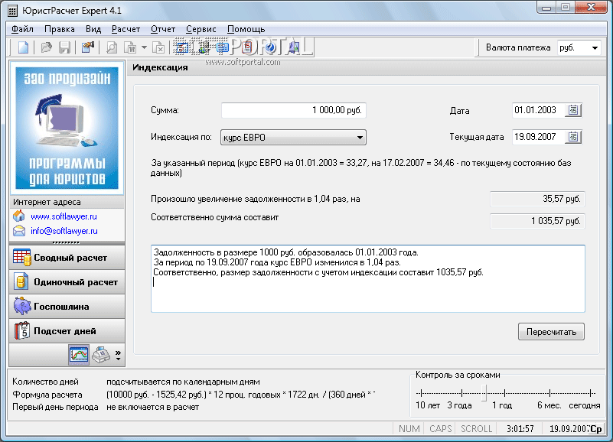Click the Одиночный расчет coins icon
The height and width of the screenshot is (442, 613).
[21, 281]
